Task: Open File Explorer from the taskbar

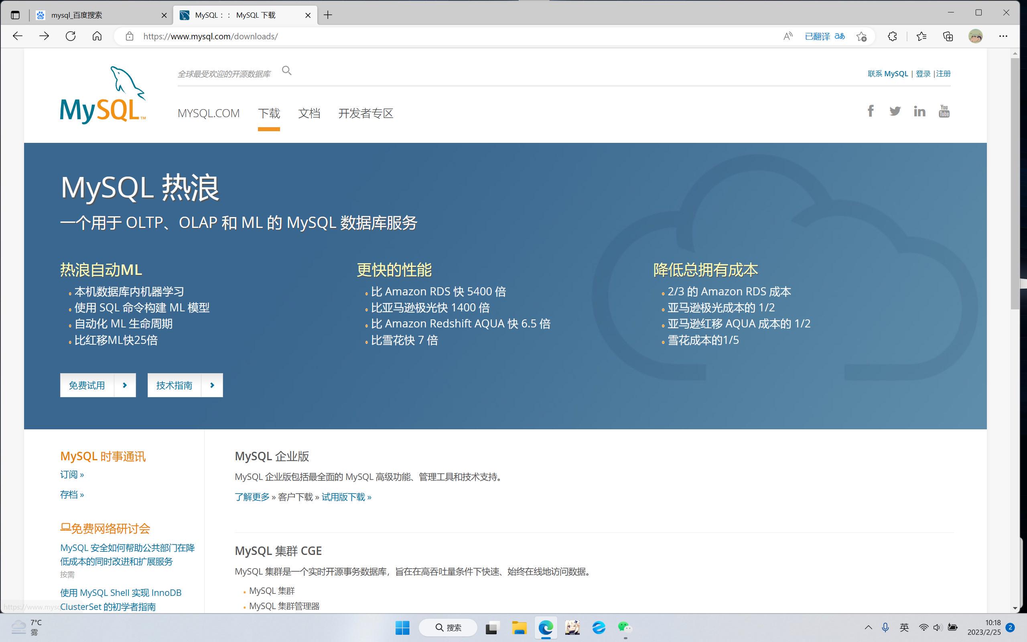Action: coord(519,627)
